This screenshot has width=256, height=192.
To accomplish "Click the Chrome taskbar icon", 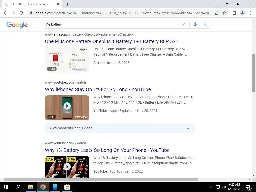I will click(43, 187).
